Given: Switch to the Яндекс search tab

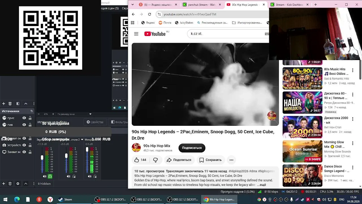Looking at the screenshot, I should tap(158, 5).
